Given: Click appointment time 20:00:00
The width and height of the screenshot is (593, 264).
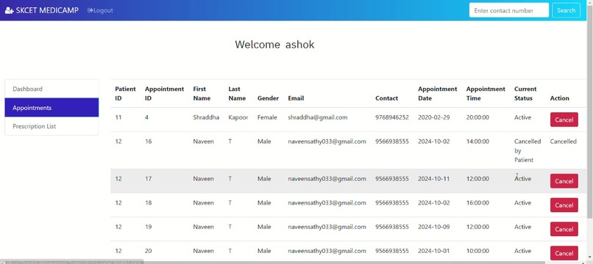Looking at the screenshot, I should pos(477,117).
